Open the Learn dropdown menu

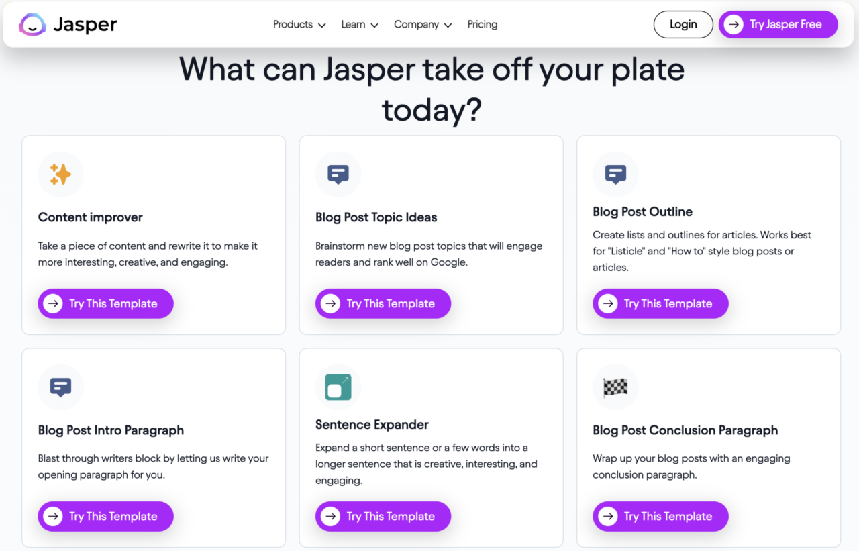359,25
